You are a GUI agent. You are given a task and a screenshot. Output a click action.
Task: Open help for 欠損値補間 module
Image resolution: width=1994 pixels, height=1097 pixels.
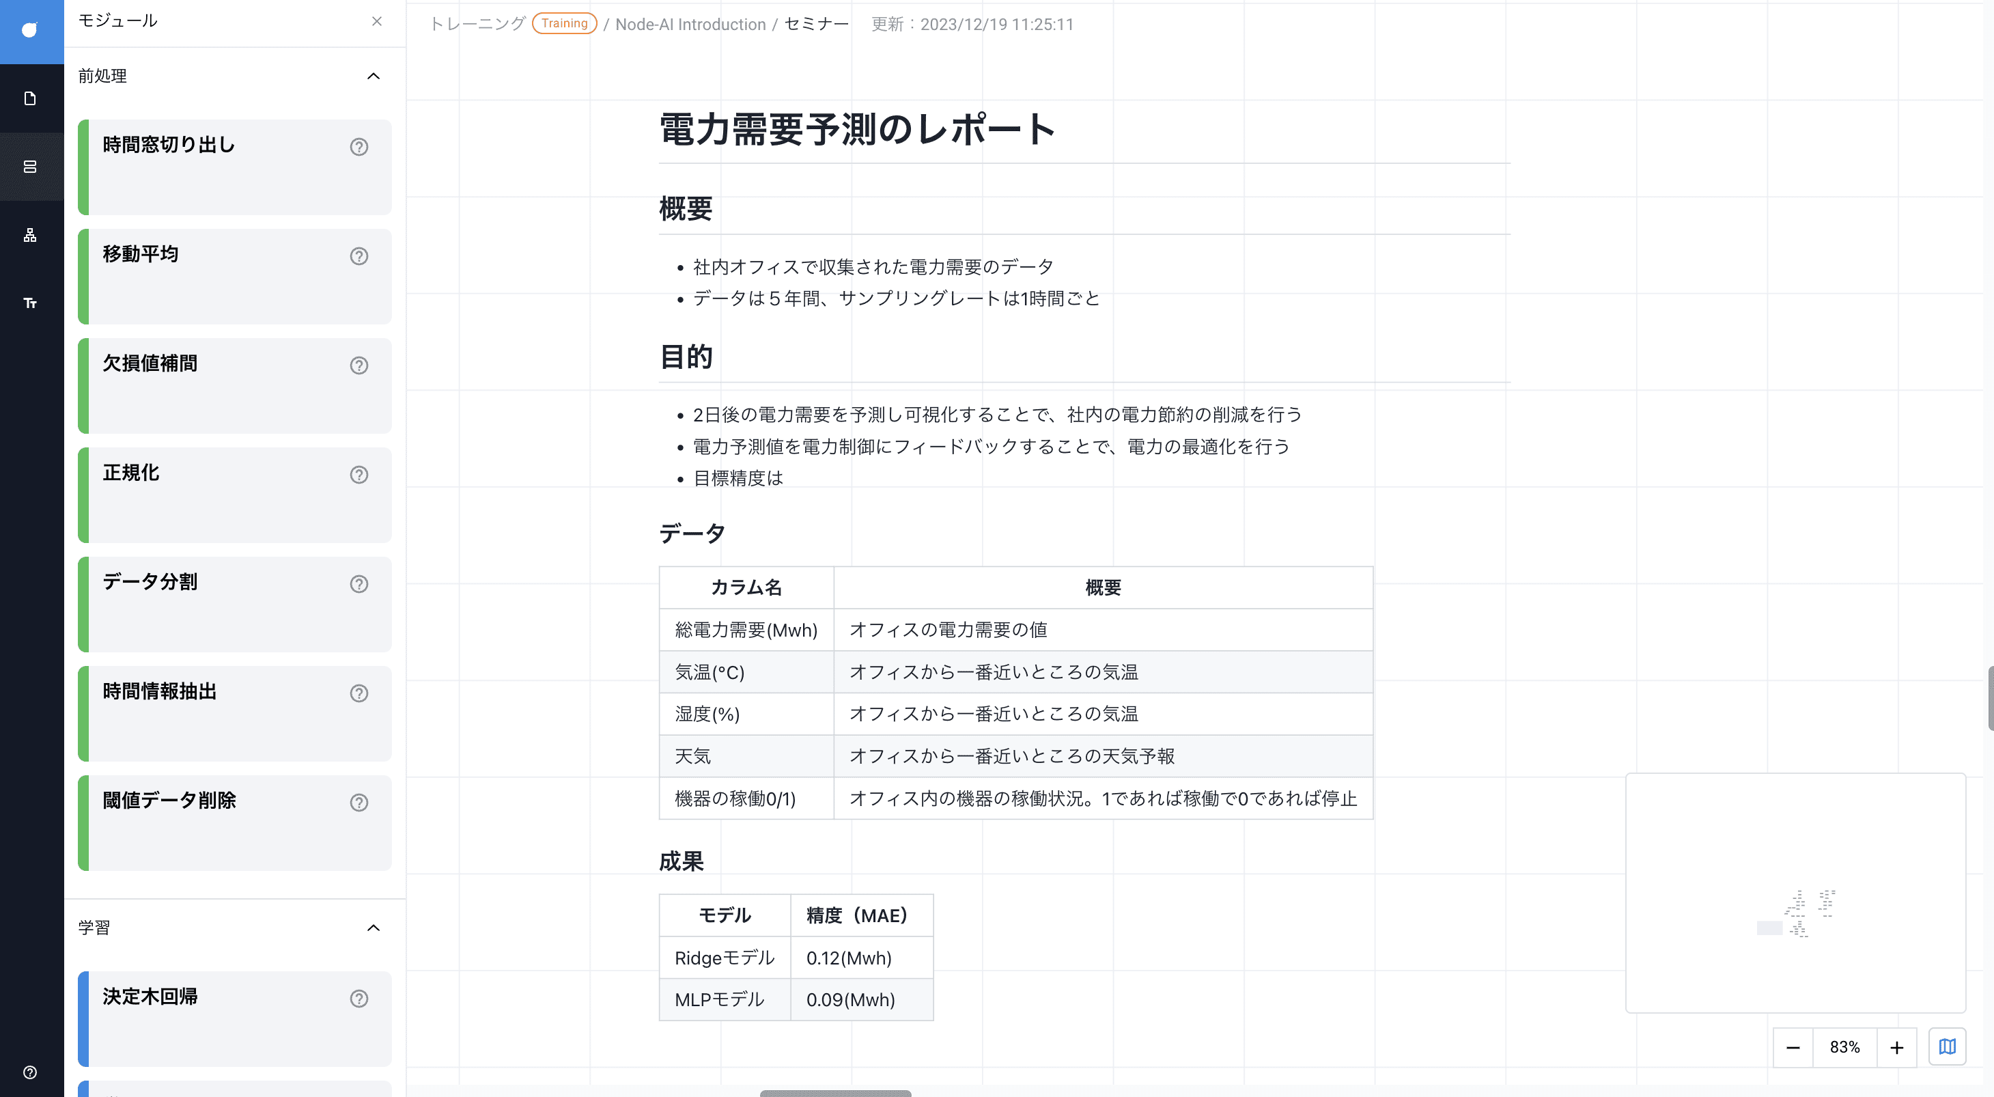point(359,365)
